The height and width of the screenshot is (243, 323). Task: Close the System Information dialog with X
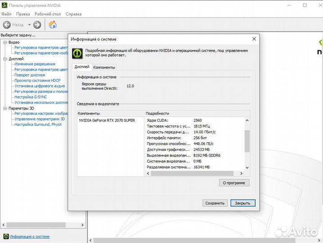click(254, 39)
